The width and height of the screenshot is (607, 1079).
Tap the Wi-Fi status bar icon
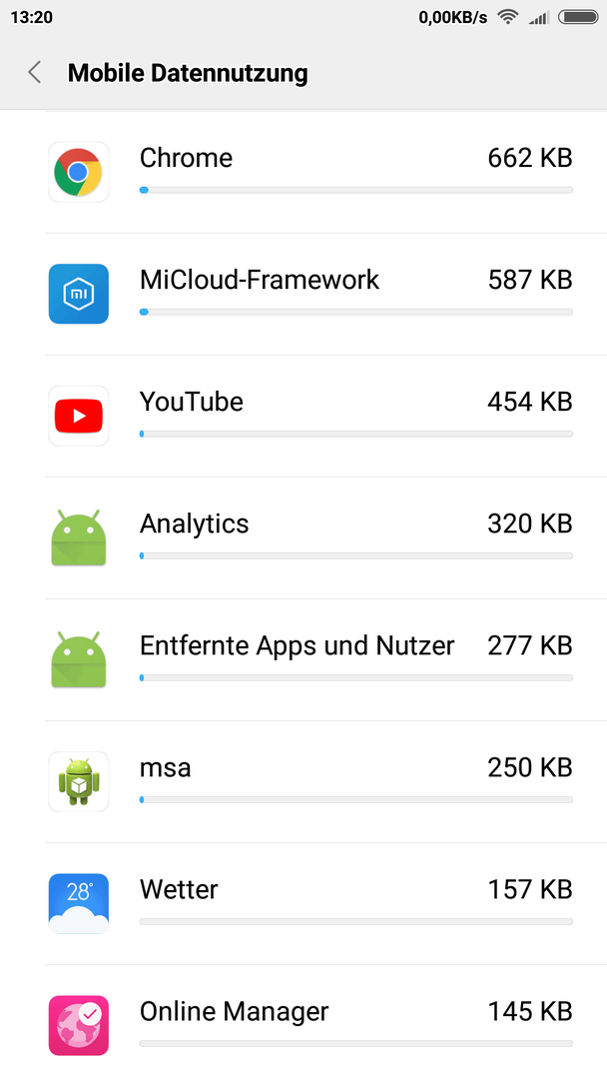[x=507, y=17]
